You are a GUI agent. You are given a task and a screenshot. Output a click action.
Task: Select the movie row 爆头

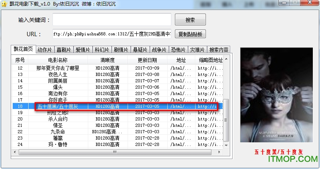pos(118,87)
